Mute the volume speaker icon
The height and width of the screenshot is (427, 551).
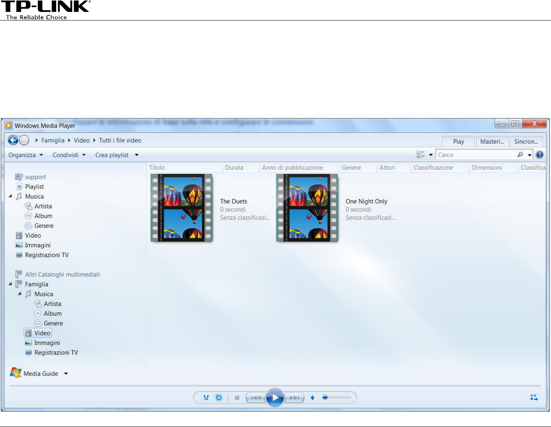tap(313, 398)
